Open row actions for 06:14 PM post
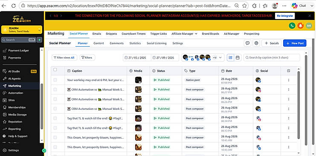316x156 pixels. pos(289,118)
